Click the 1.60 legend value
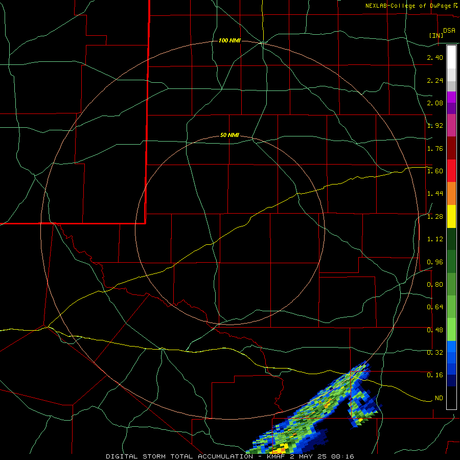Viewport: 460px width, 460px height. 435,171
